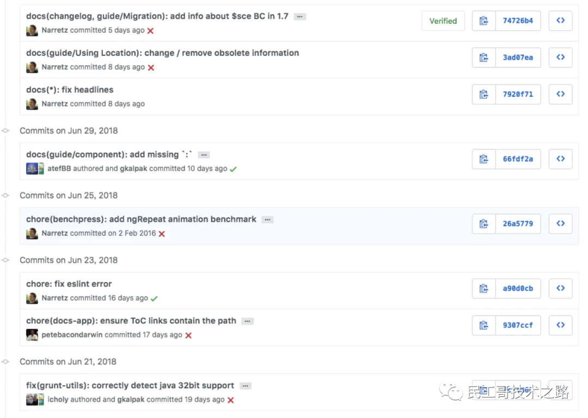
Task: Click atefBB's avatar thumbnail
Action: (x=32, y=169)
